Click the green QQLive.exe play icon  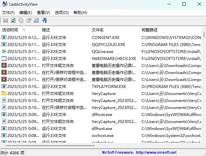pos(4,52)
